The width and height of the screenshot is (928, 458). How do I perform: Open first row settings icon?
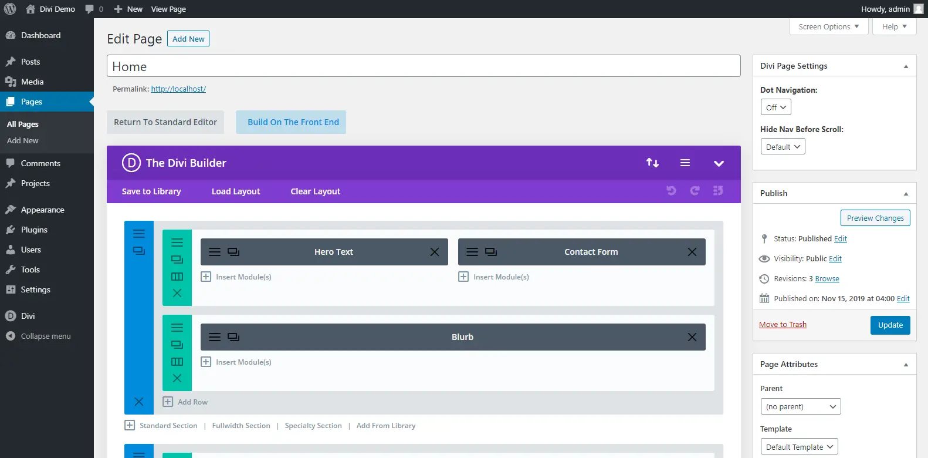177,243
